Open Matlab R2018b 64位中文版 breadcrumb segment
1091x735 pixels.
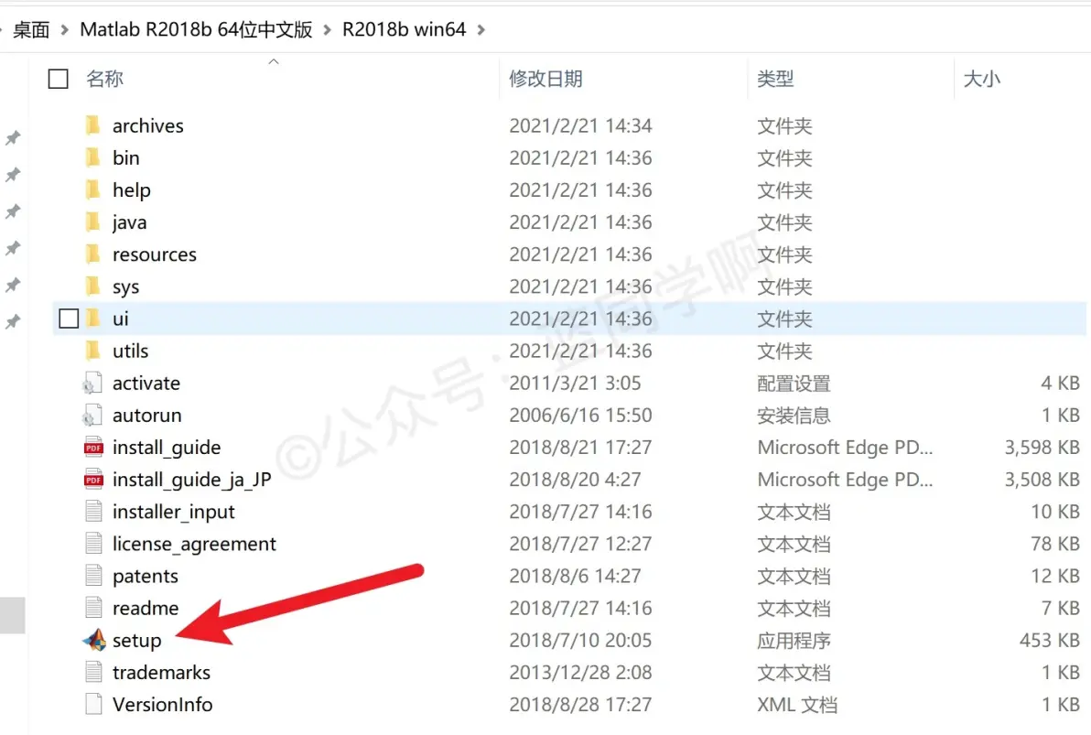pos(196,29)
